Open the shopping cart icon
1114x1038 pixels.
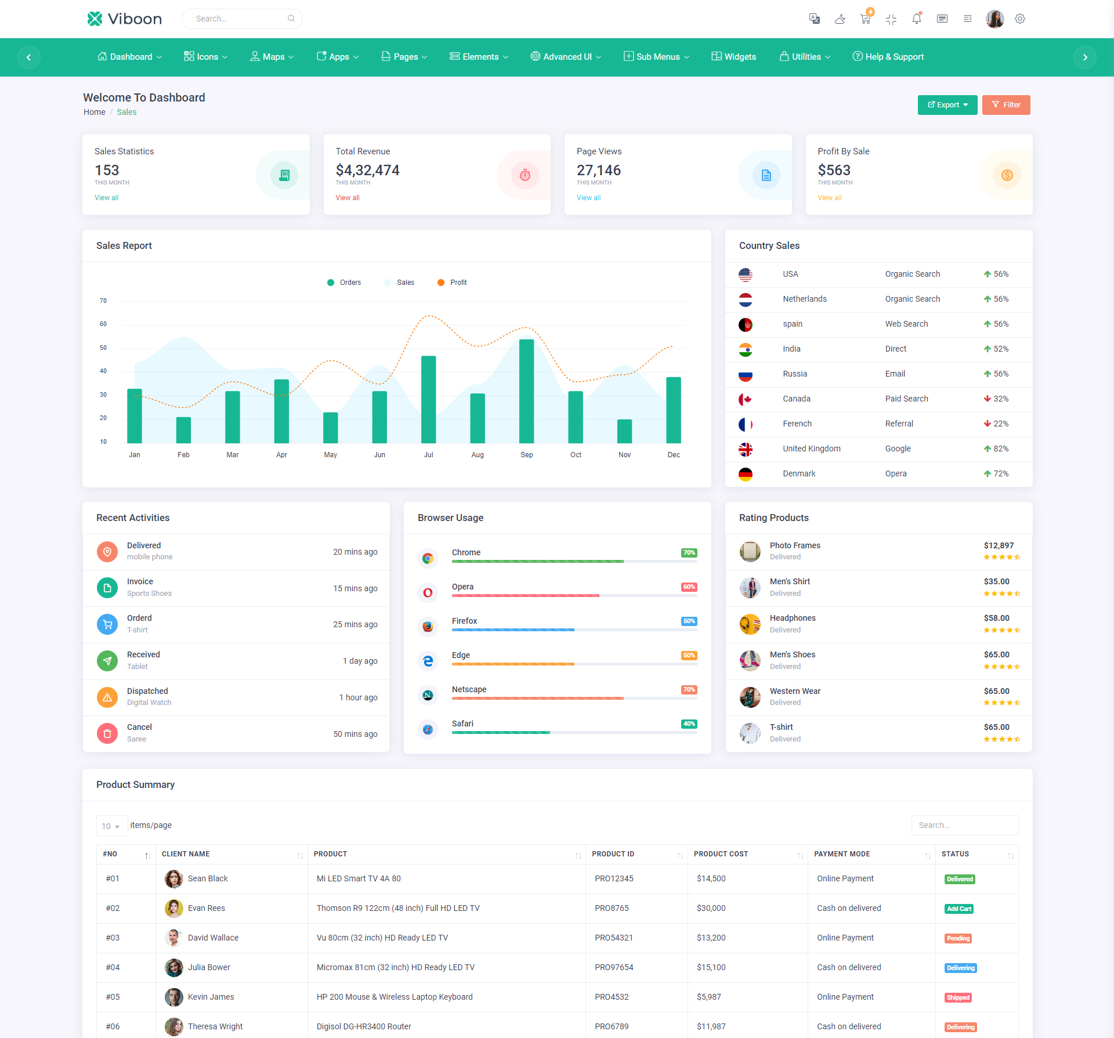click(x=865, y=19)
